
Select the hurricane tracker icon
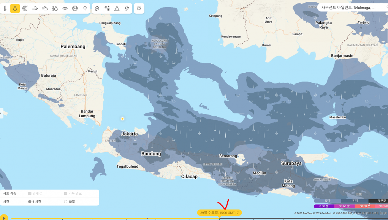coord(97,8)
